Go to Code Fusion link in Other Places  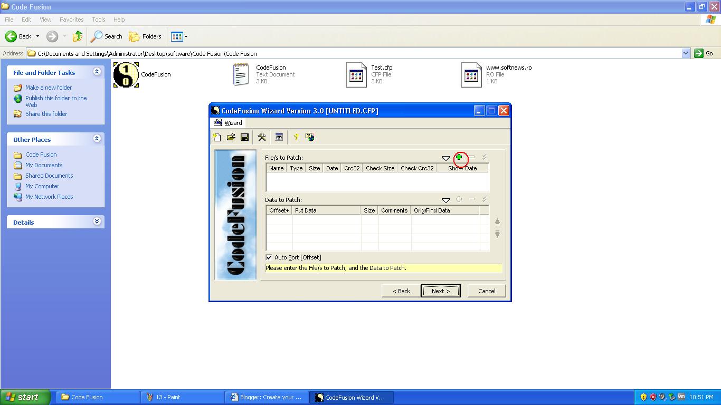(x=41, y=155)
